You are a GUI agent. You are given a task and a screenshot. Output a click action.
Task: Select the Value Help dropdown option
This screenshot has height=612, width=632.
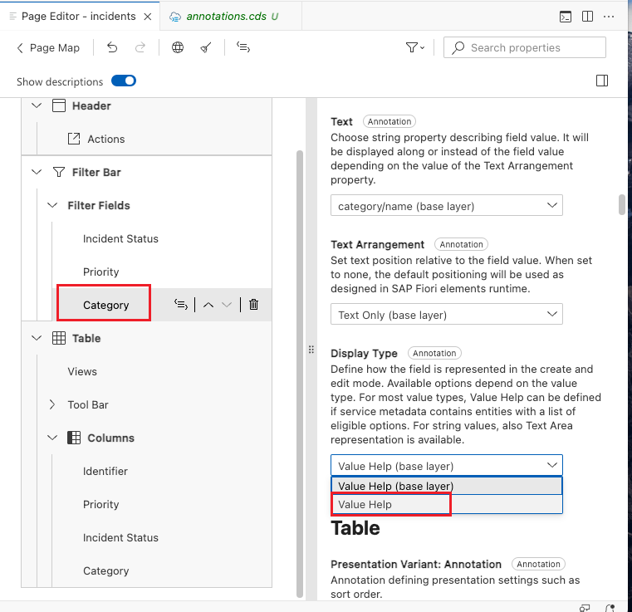390,504
